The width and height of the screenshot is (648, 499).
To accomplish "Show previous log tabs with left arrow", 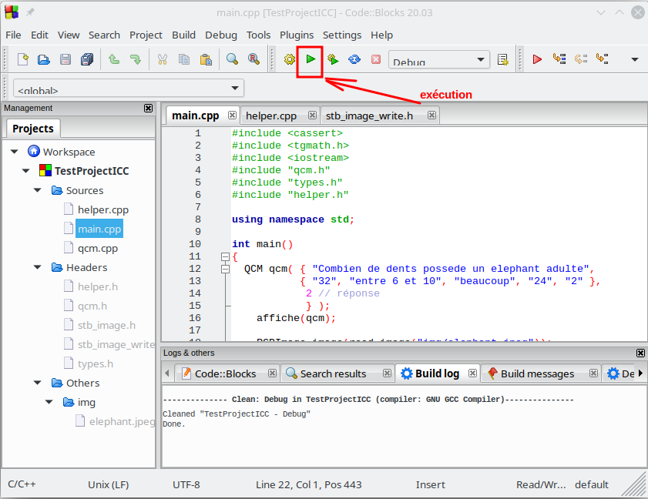I will point(167,373).
